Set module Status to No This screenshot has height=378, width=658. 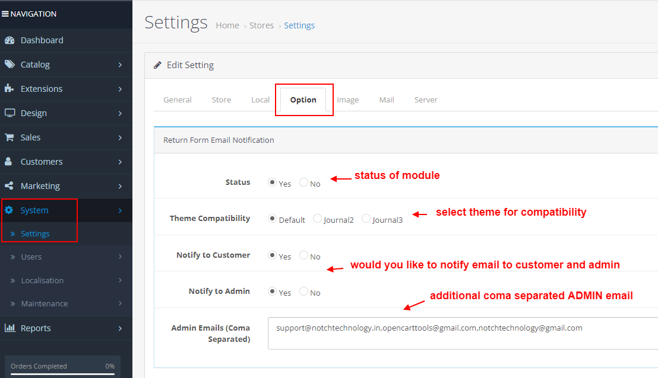tap(303, 183)
